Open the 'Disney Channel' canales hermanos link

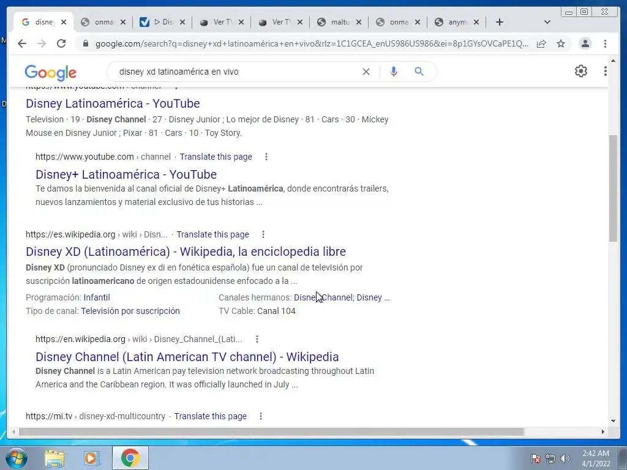click(323, 298)
